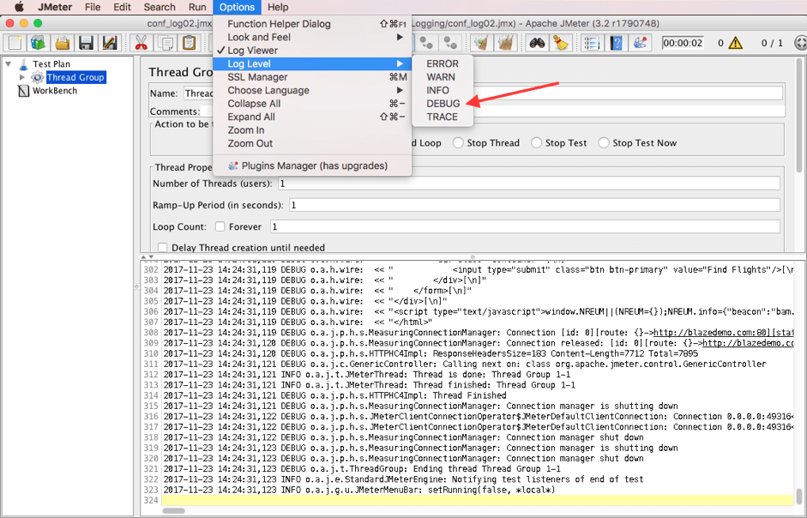Image resolution: width=807 pixels, height=518 pixels.
Task: Click the yellow warning triangle error indicator
Action: pos(736,43)
